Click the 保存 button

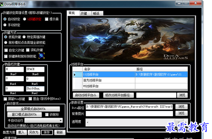coord(47,132)
